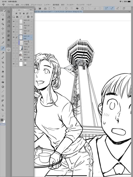Select the Blend tool
Image resolution: width=133 pixels, height=177 pixels.
coord(3,77)
